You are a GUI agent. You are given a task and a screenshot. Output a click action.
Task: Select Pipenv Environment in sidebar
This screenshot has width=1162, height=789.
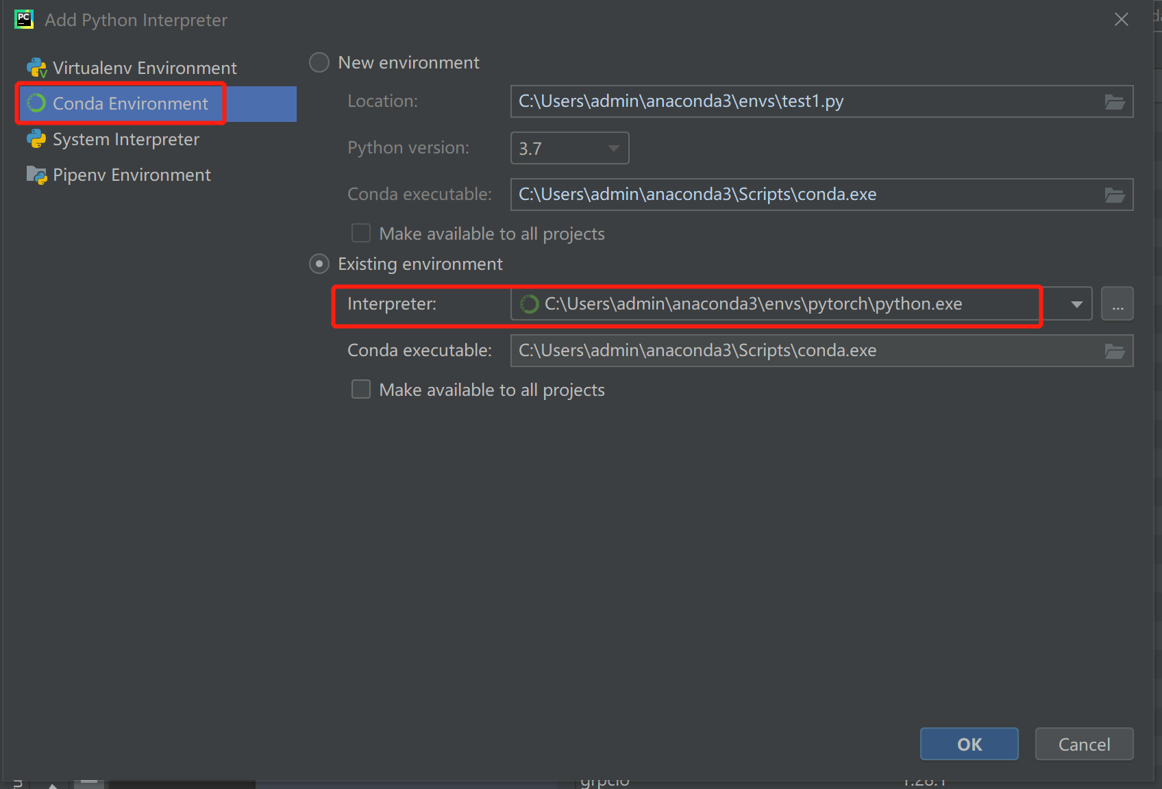(x=158, y=175)
